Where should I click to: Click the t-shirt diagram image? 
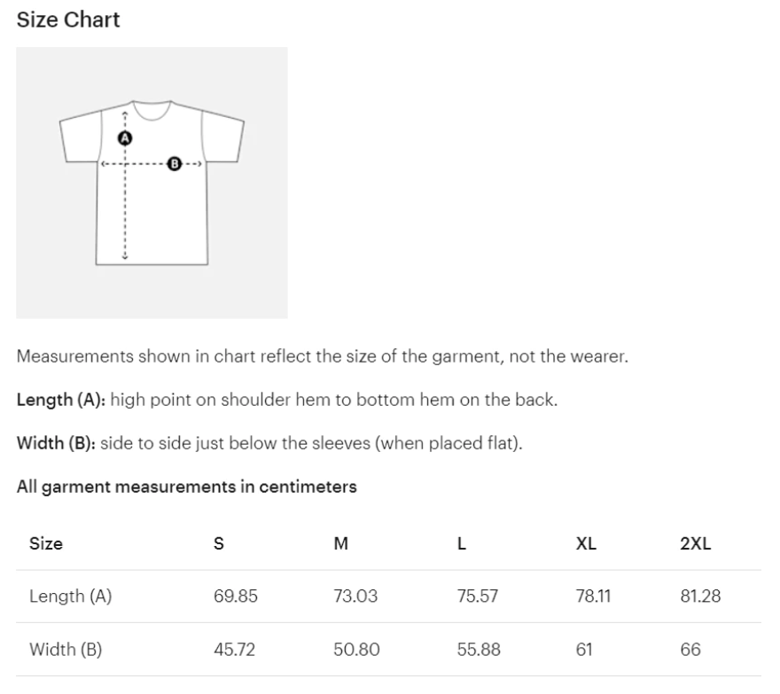pyautogui.click(x=152, y=183)
